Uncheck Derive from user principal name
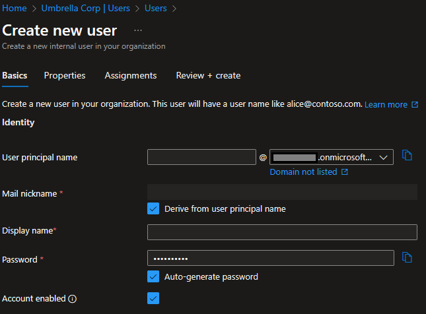Screen dimensions: 426x314 click(x=153, y=208)
